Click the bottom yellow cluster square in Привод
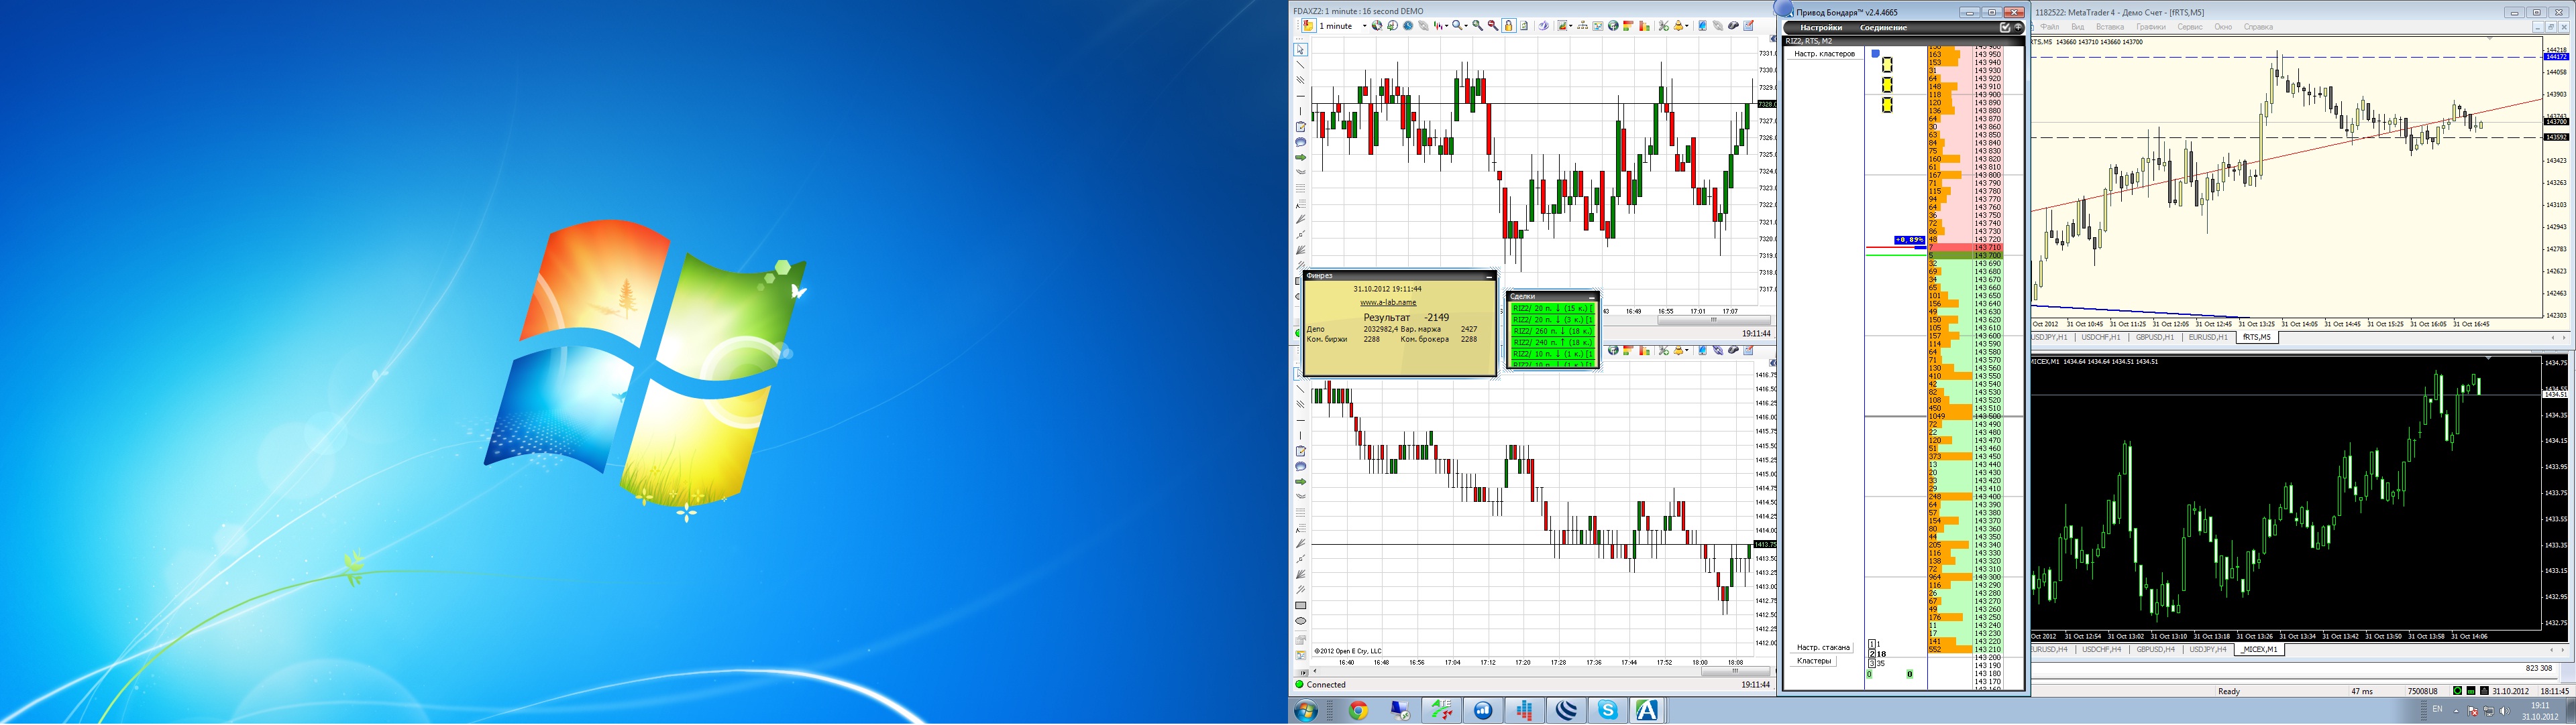The height and width of the screenshot is (725, 2576). click(1887, 105)
